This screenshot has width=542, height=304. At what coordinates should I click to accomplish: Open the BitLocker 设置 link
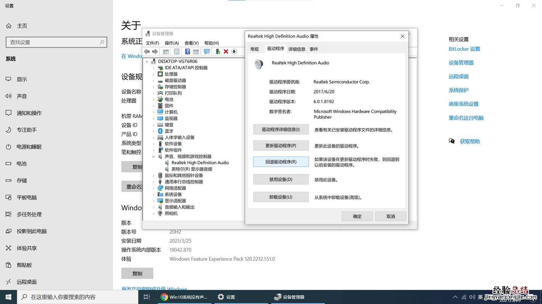[x=464, y=49]
